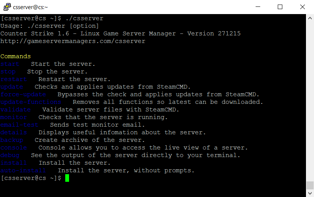The height and width of the screenshot is (197, 314).
Task: Click 'Stop the server.' description
Action: point(57,71)
